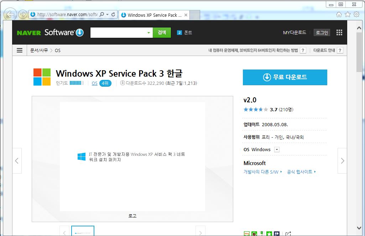
Task: Open the browser home icon
Action: pos(339,15)
